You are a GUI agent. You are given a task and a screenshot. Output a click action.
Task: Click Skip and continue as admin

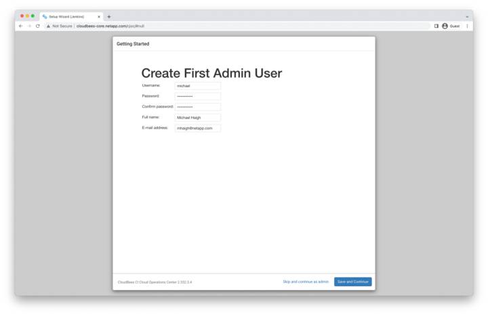click(306, 281)
